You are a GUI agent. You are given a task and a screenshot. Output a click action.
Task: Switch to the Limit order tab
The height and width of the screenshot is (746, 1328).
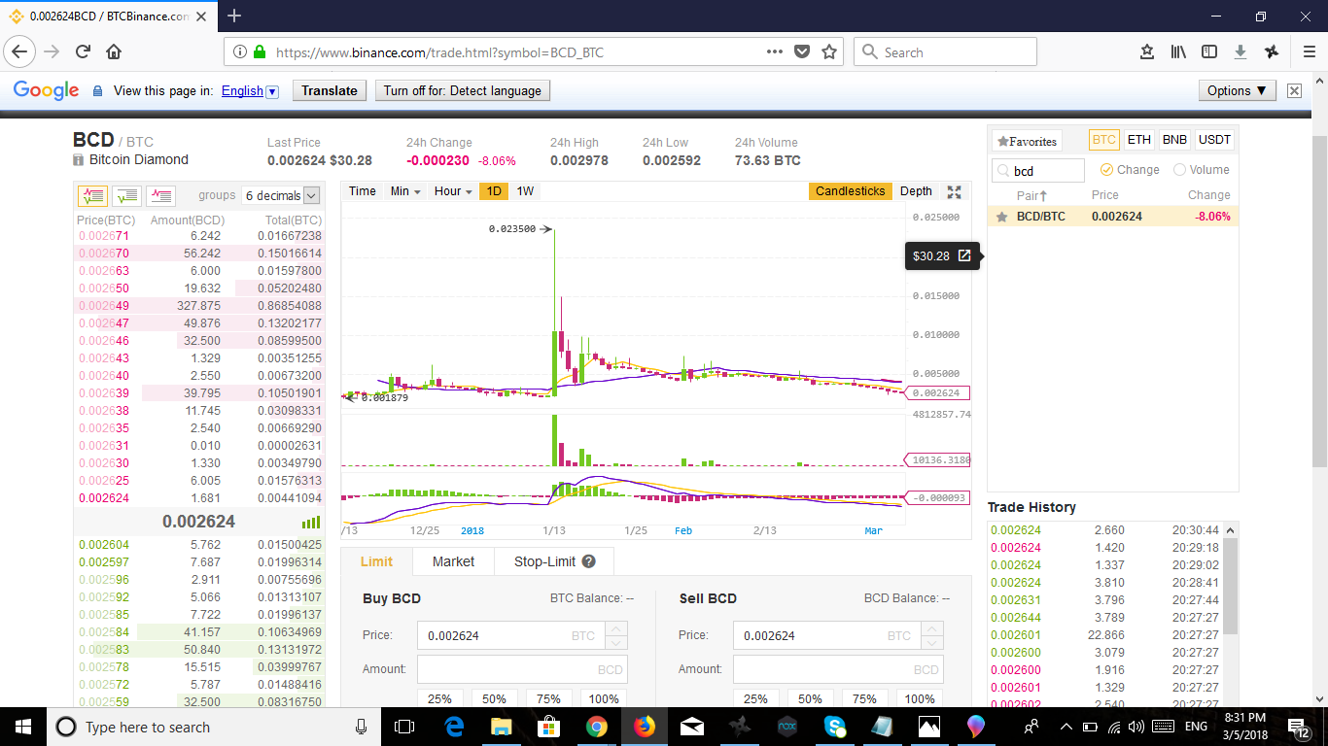pyautogui.click(x=376, y=561)
